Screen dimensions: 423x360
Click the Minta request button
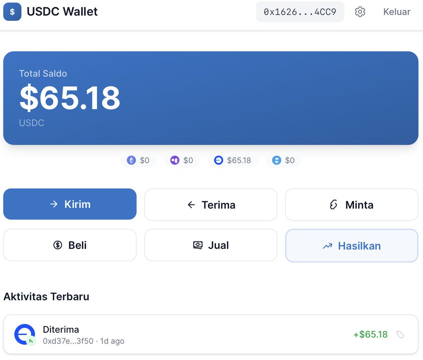352,205
